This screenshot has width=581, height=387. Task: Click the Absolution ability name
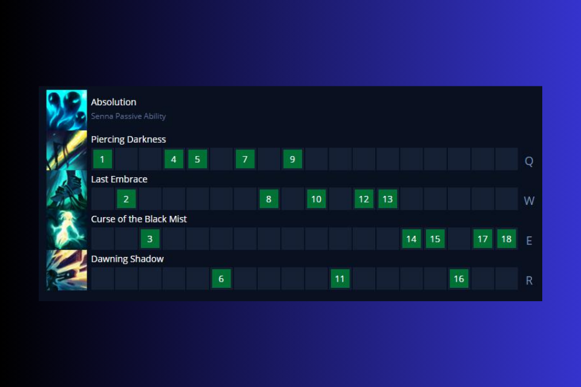click(x=113, y=102)
